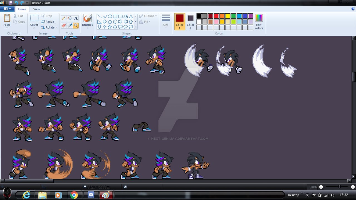Open File Explorer from the taskbar
356x200 pixels.
(42, 195)
